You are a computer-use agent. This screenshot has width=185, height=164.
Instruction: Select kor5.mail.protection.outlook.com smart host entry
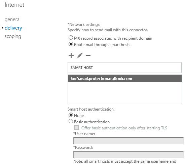[x=125, y=78]
